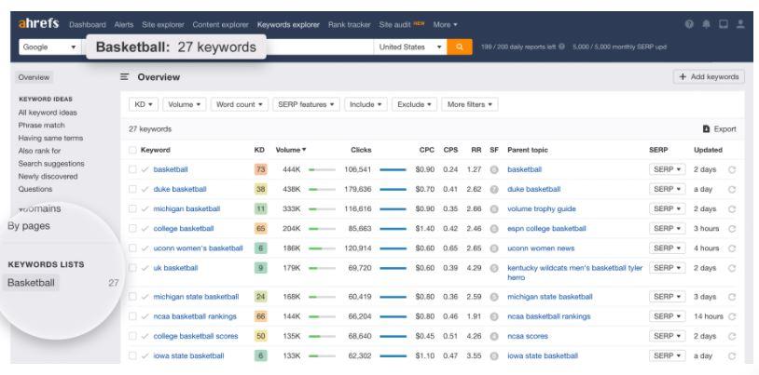Click the Add keywords button

point(710,77)
